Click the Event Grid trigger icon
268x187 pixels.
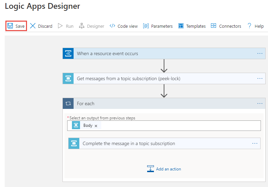pyautogui.click(x=68, y=53)
